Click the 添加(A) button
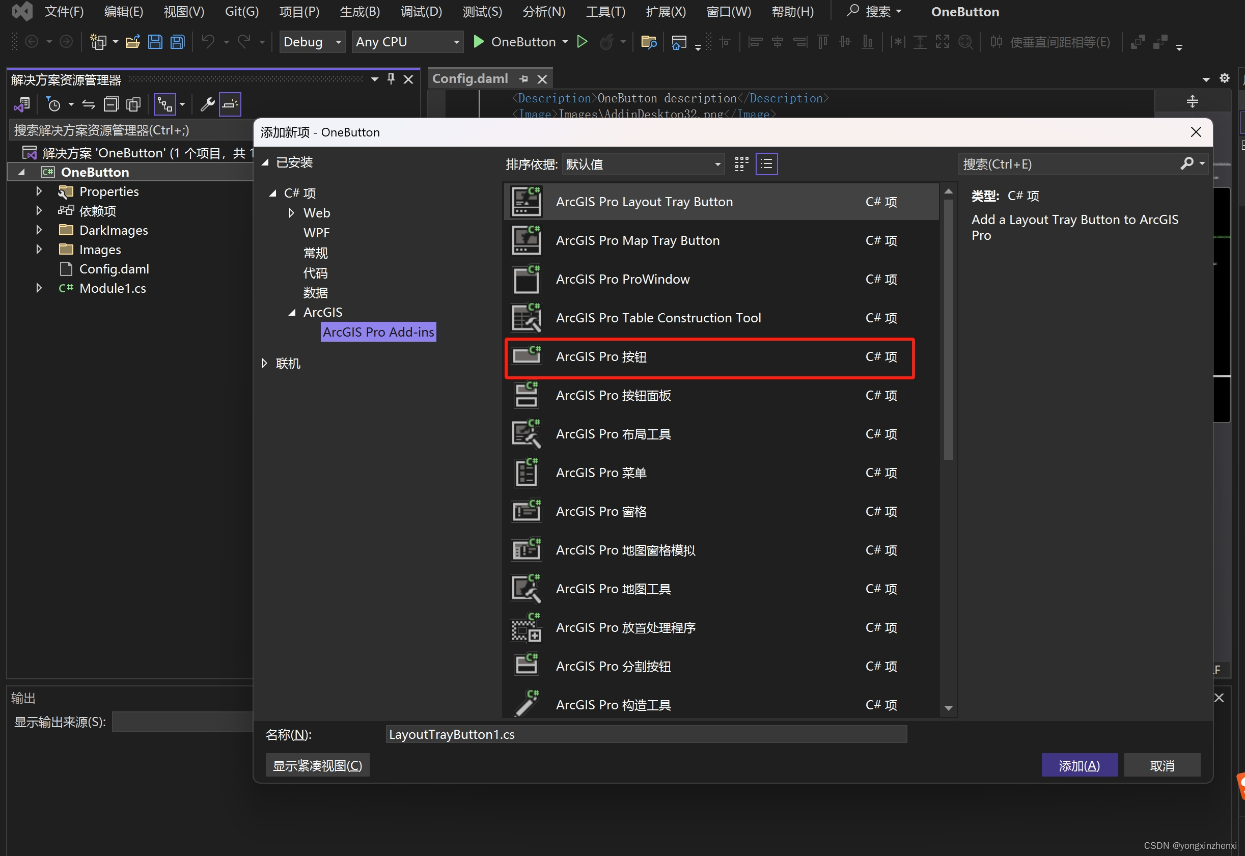 (x=1080, y=765)
